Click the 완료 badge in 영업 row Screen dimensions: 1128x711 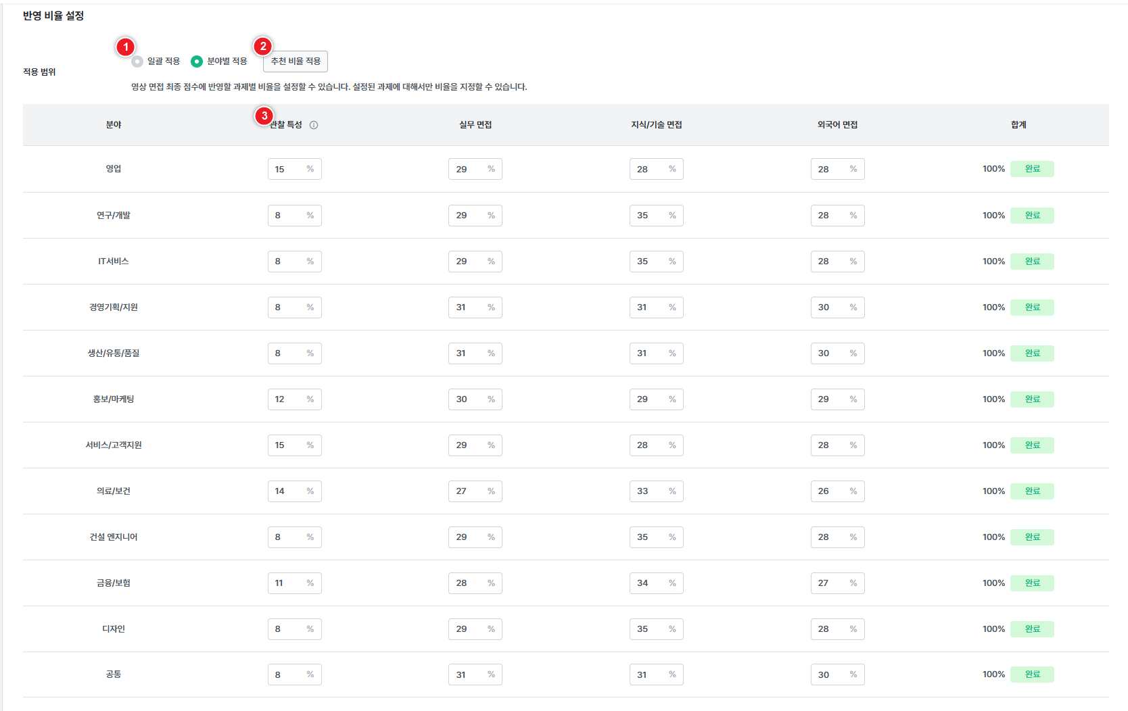point(1031,169)
